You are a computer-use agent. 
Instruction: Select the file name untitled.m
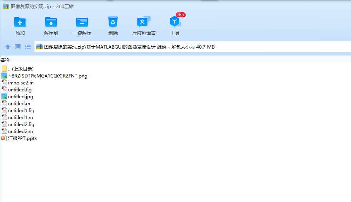click(19, 103)
